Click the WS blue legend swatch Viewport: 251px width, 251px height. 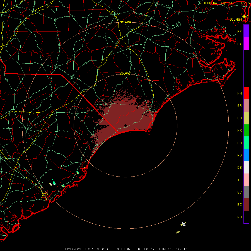click(x=246, y=155)
